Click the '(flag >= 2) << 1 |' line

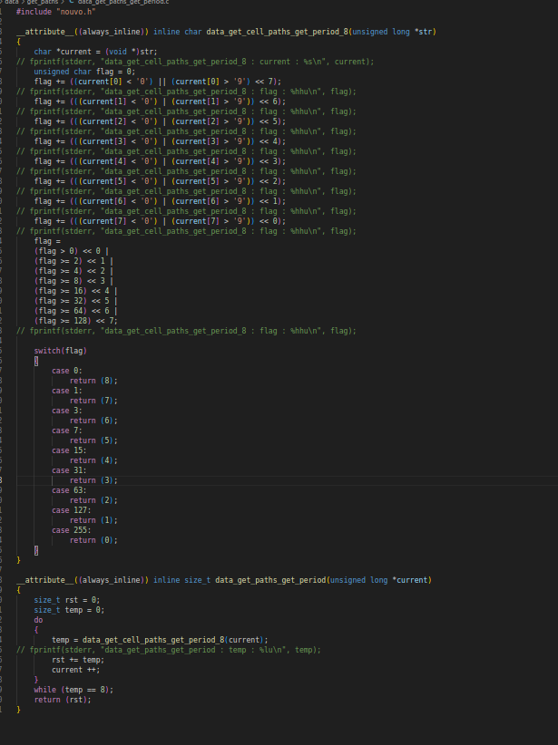click(x=73, y=261)
